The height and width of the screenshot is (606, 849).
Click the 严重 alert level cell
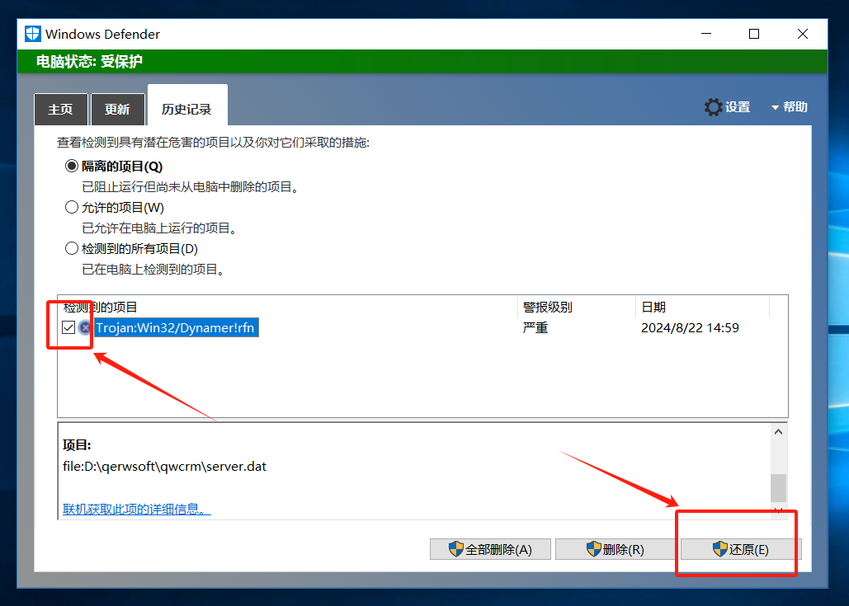click(535, 328)
